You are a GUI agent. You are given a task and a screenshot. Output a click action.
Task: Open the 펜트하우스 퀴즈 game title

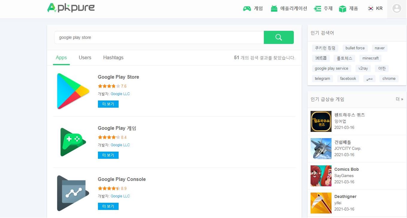click(x=349, y=115)
